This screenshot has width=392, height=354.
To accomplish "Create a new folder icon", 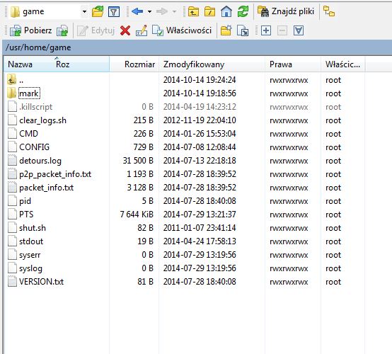I will [226, 30].
